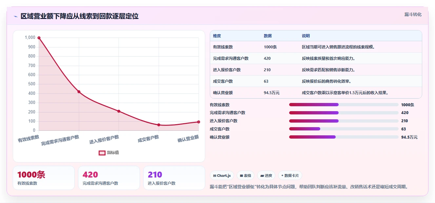The image size is (435, 203).
Task: Click the 指标值 legend label text
Action: (x=113, y=153)
